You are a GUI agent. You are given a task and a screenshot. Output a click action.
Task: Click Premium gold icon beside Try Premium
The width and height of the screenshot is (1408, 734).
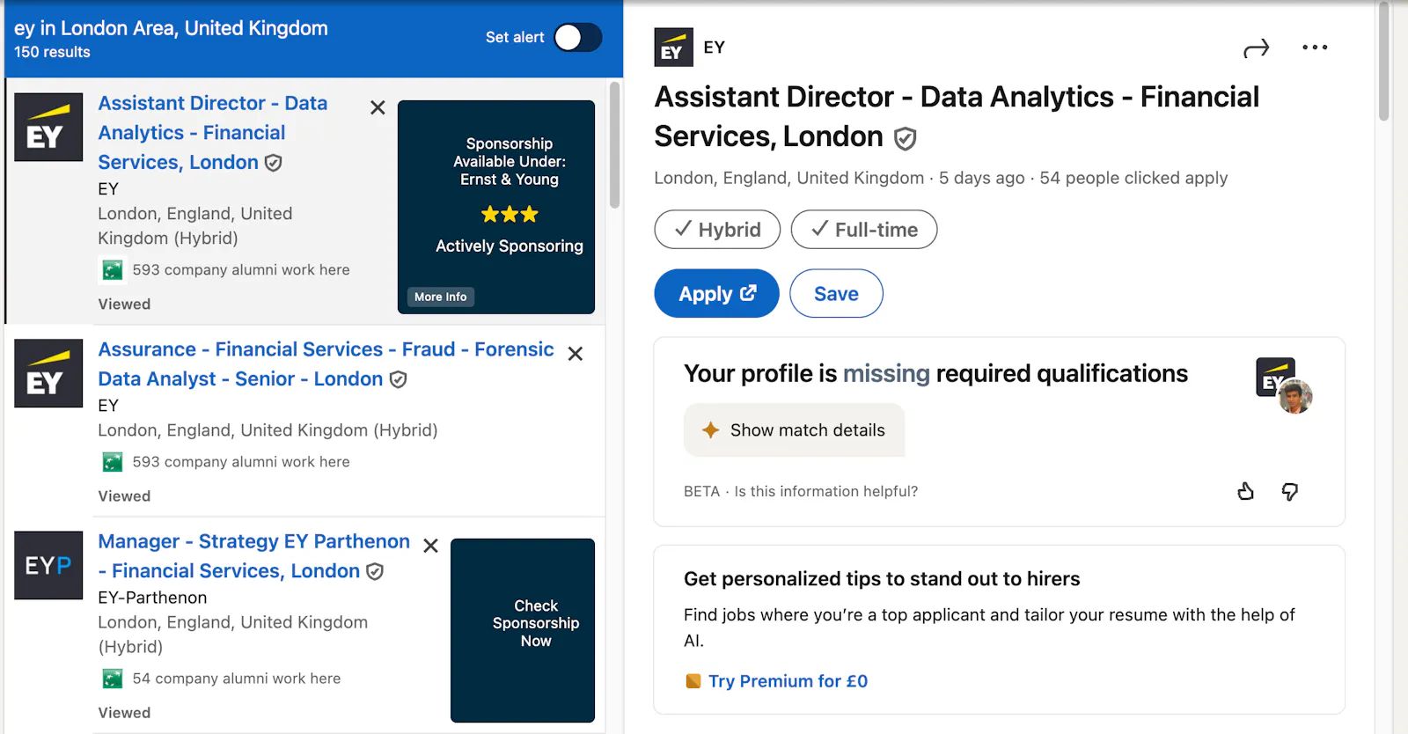click(x=693, y=681)
